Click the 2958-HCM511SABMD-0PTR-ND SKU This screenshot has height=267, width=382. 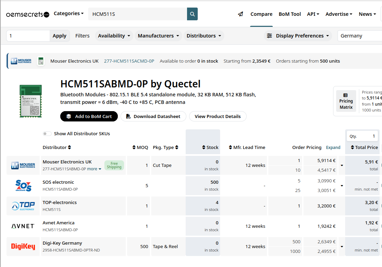[x=71, y=250]
